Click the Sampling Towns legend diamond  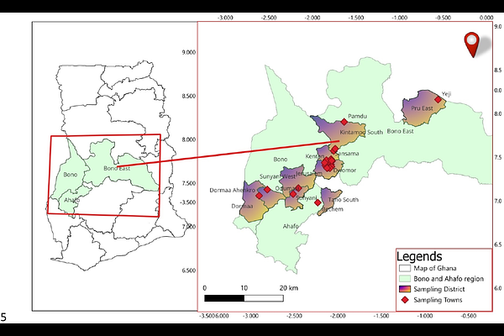405,300
